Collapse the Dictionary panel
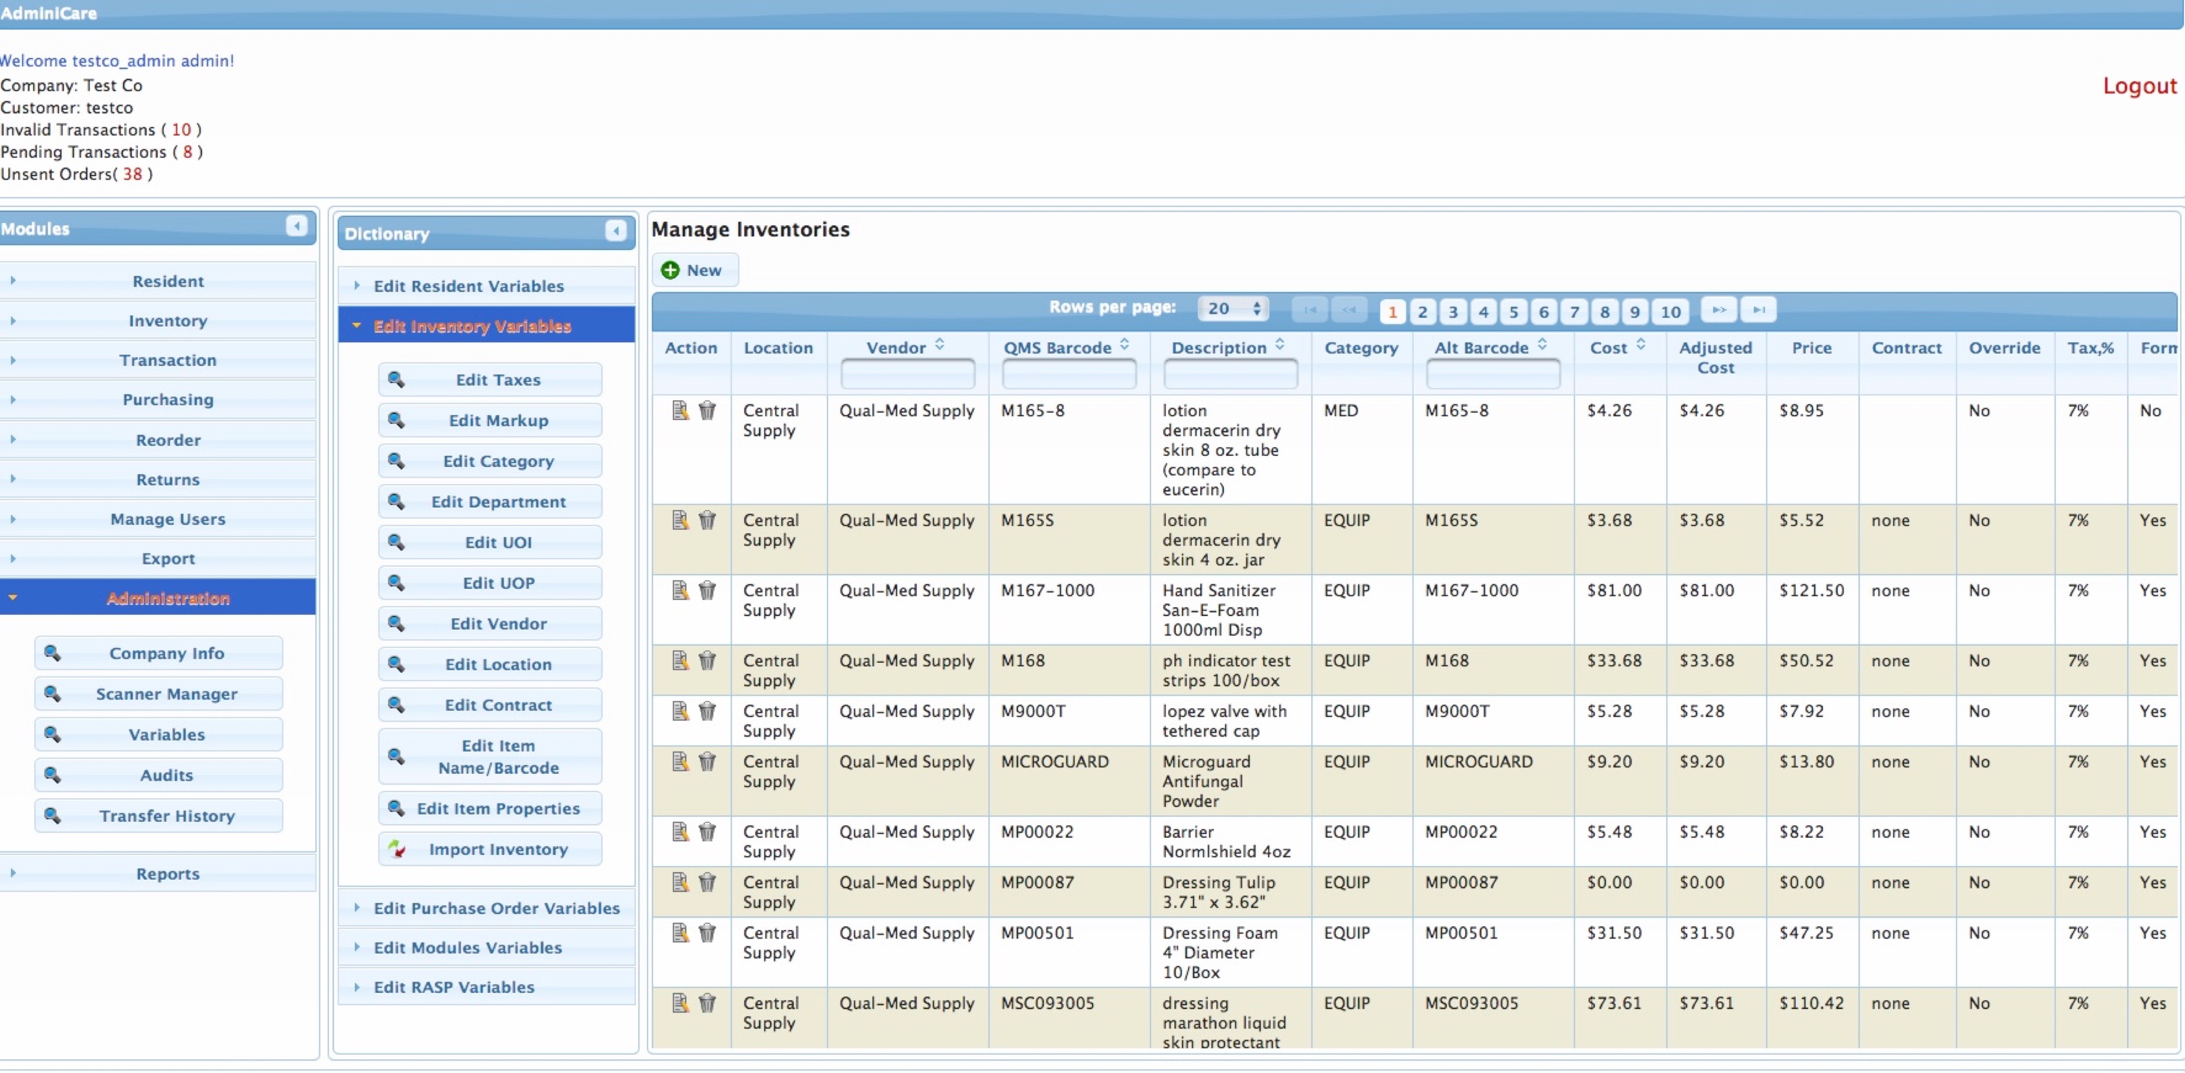The width and height of the screenshot is (2185, 1073). [616, 231]
